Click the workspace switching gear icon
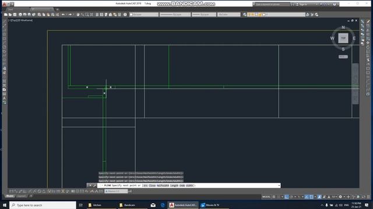 pyautogui.click(x=340, y=197)
